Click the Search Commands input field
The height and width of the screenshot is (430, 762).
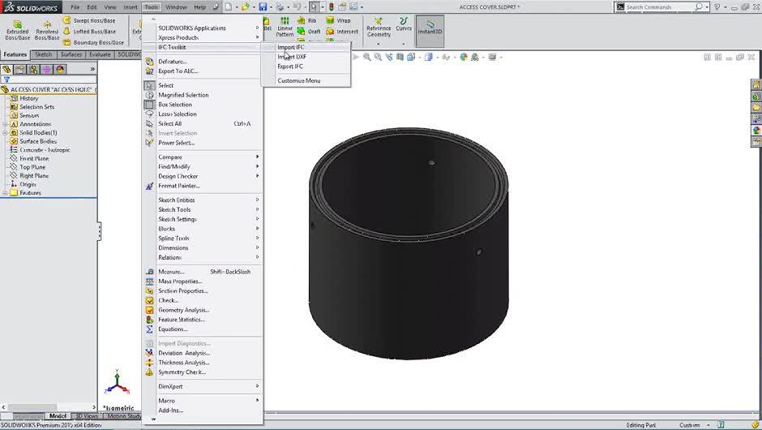[x=658, y=6]
